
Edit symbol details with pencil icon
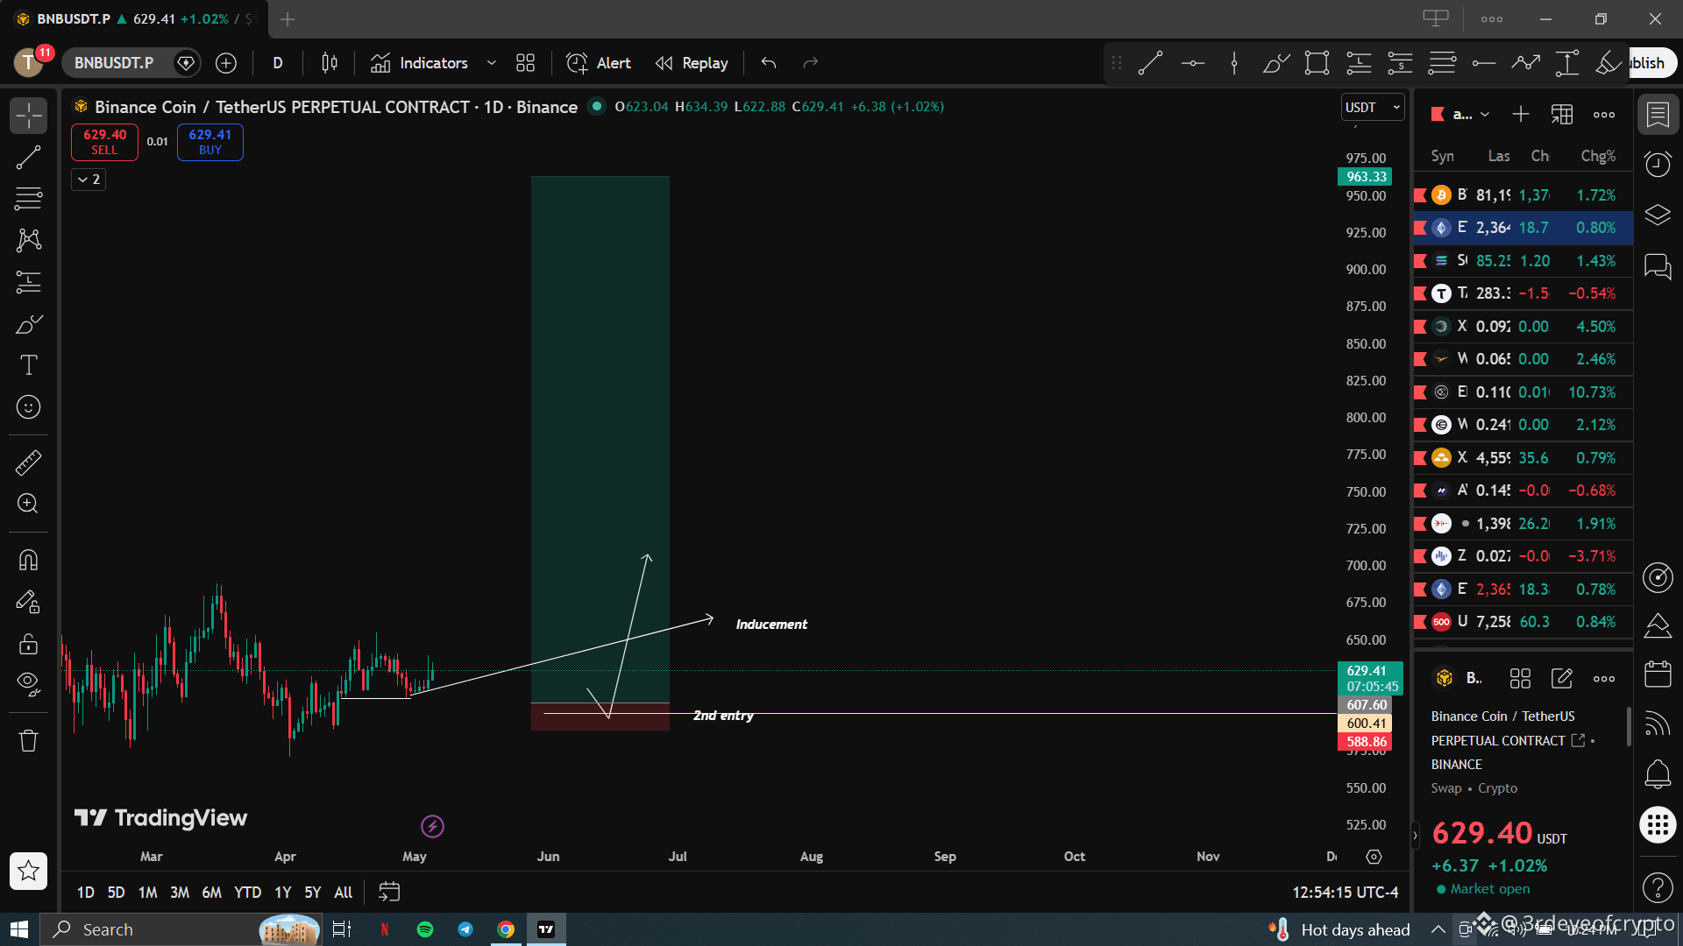tap(1562, 679)
